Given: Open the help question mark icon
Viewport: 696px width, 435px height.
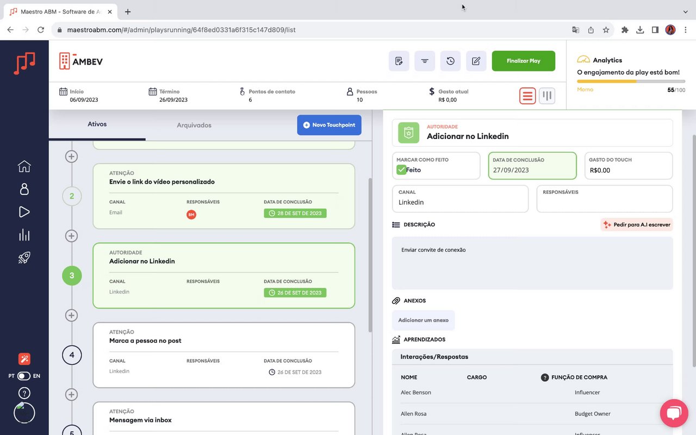Looking at the screenshot, I should click(x=24, y=393).
